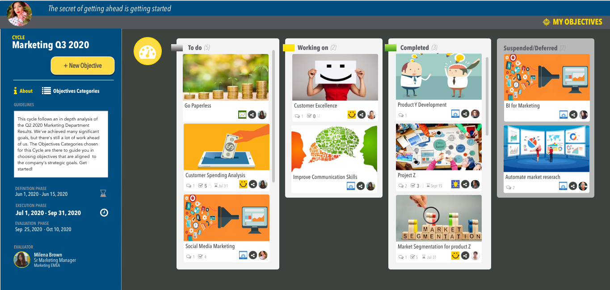610x290 pixels.
Task: Click lightbulb category icon on Project Z card
Action: pos(455,184)
